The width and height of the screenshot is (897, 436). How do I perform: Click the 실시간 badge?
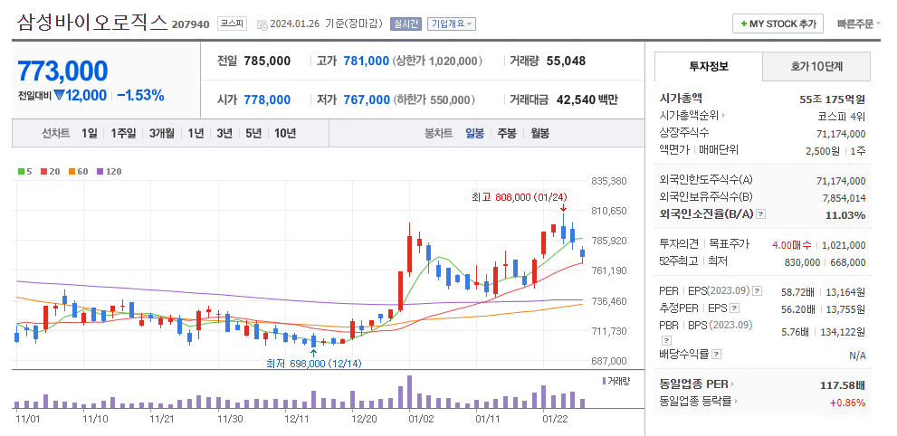(x=406, y=24)
